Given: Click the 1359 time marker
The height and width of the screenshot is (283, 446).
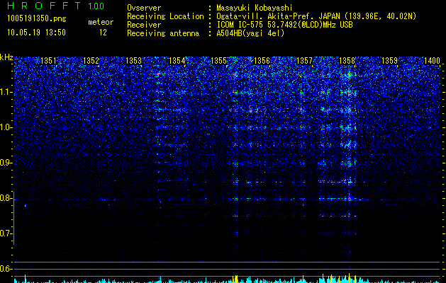Looking at the screenshot, I should tap(389, 61).
